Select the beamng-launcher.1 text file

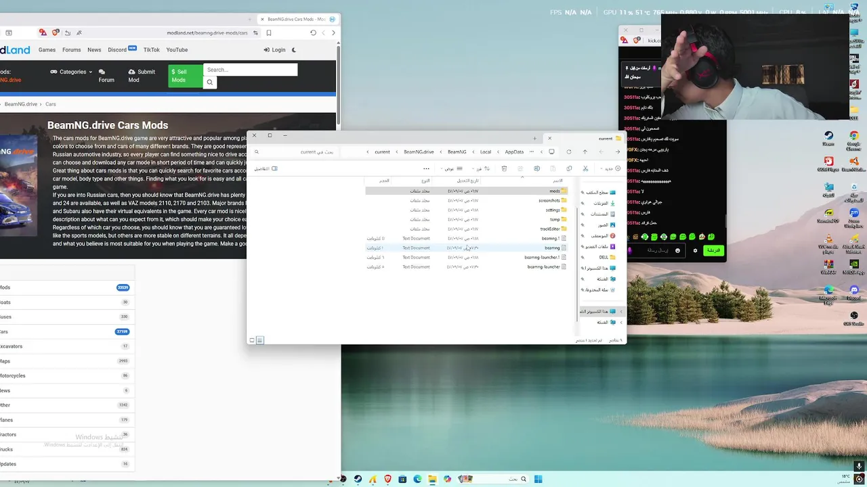coord(467,257)
